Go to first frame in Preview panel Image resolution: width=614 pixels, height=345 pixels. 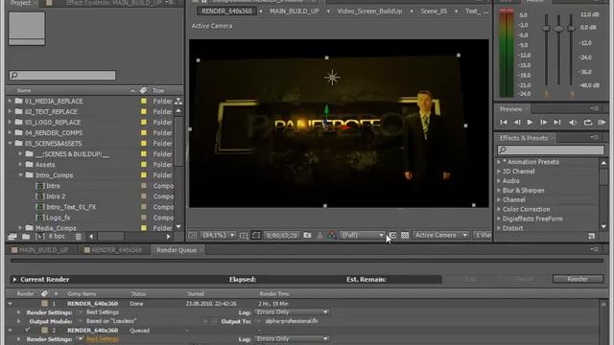(504, 123)
